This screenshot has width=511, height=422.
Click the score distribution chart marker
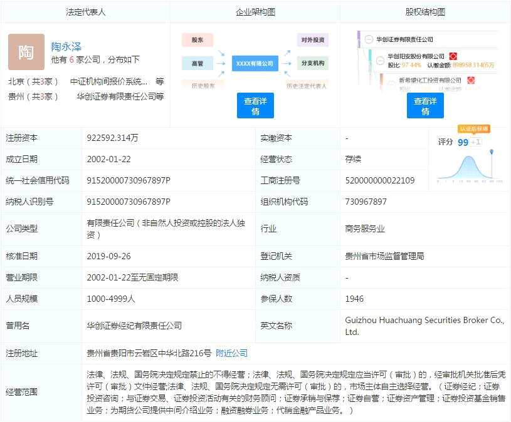point(492,152)
